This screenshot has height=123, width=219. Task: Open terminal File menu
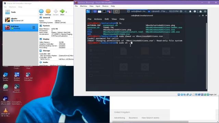tap(89, 19)
